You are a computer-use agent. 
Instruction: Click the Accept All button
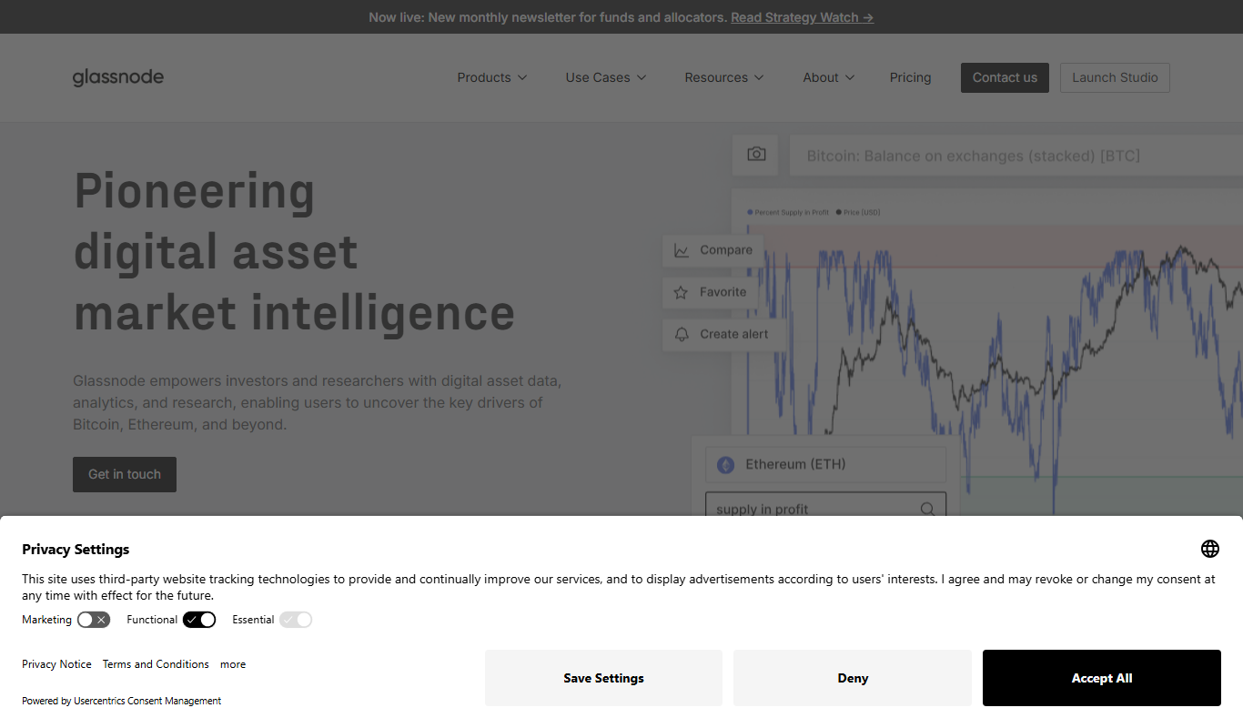click(x=1102, y=678)
